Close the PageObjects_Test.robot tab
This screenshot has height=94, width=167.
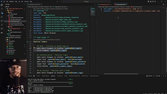click(x=41, y=4)
